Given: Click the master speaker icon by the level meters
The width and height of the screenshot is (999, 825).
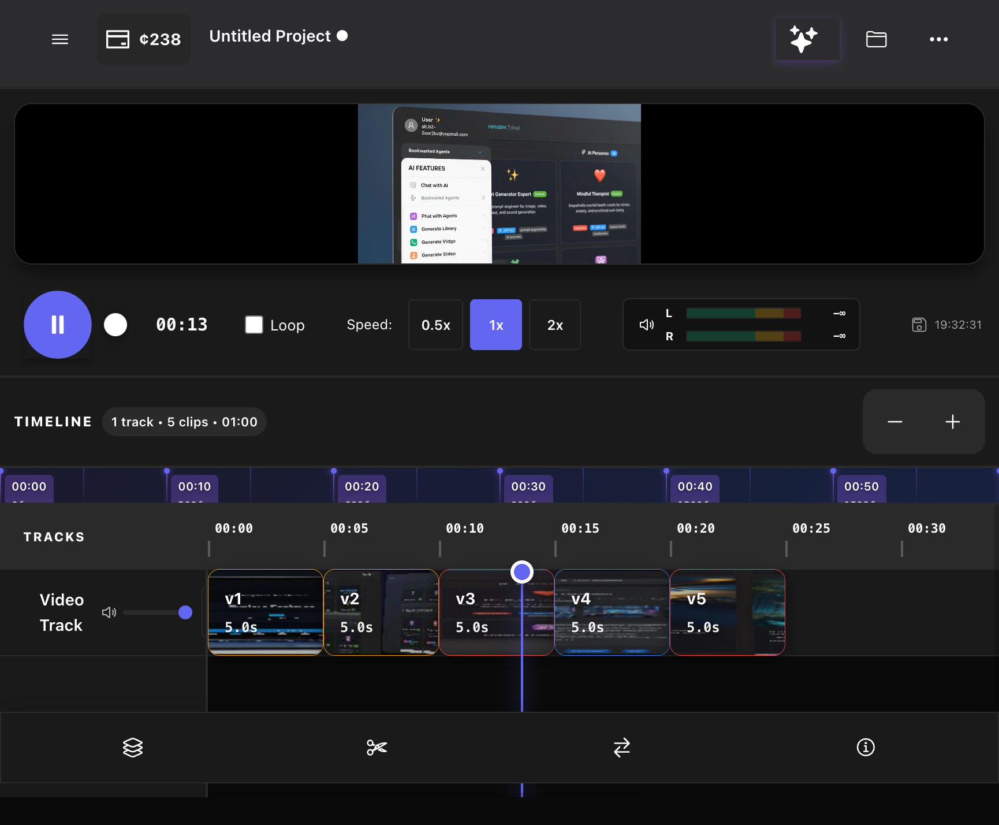Looking at the screenshot, I should point(645,325).
